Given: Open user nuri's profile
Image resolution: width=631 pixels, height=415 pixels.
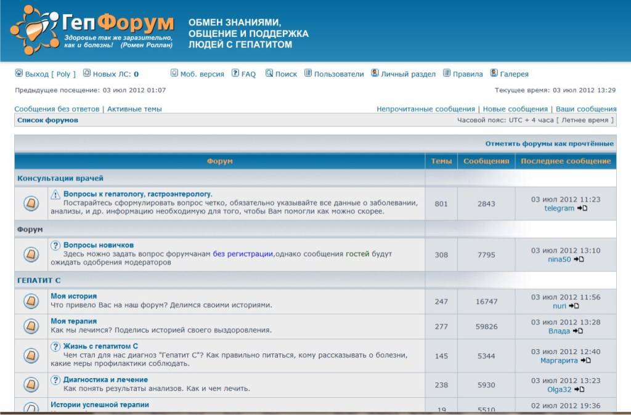Looking at the screenshot, I should point(560,306).
